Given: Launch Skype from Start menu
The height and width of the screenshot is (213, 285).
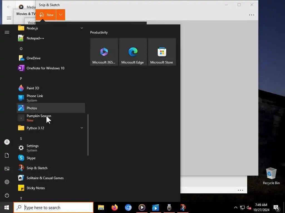Looking at the screenshot, I should 51,158.
